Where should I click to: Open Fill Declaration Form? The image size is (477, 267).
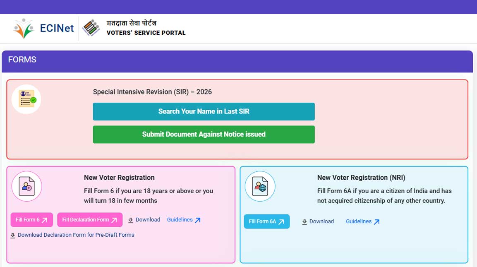pos(89,220)
